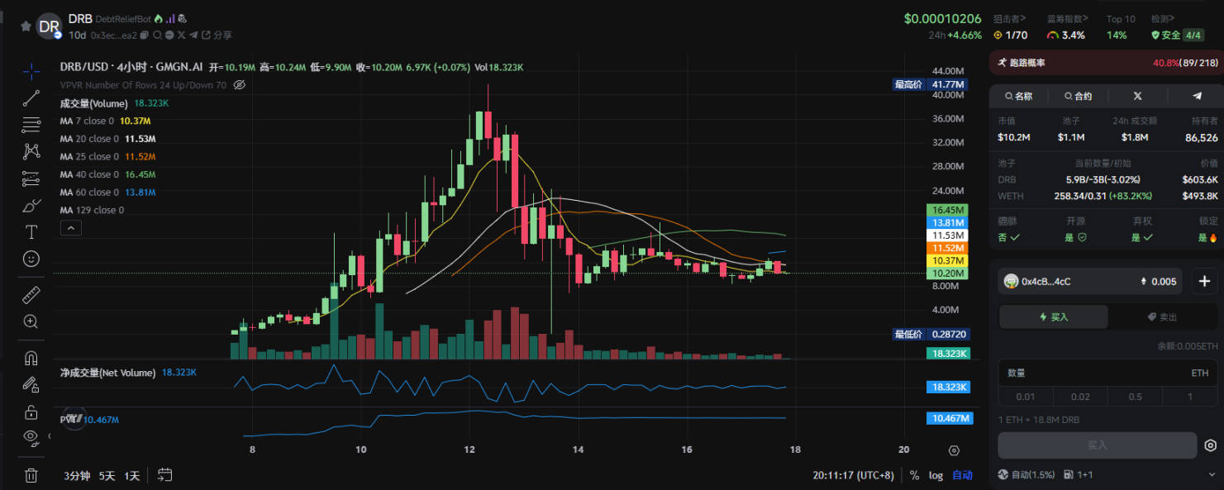1224x490 pixels.
Task: Select the trend line drawing tool
Action: (31, 99)
